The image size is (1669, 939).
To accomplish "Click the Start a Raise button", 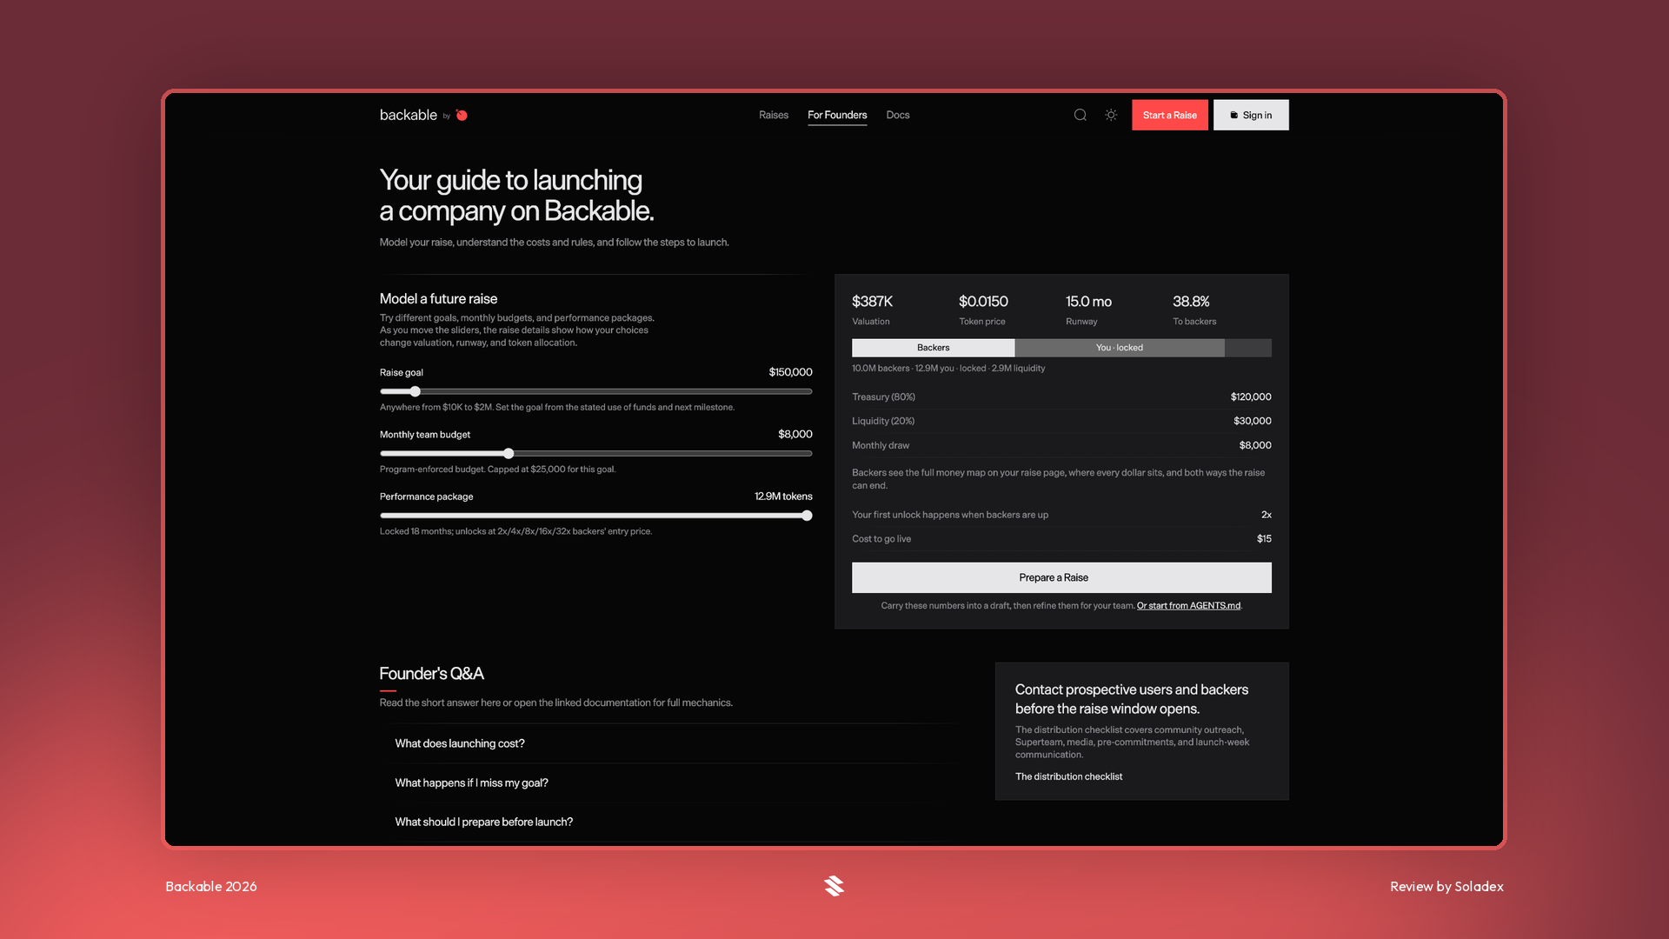I will [x=1170, y=115].
